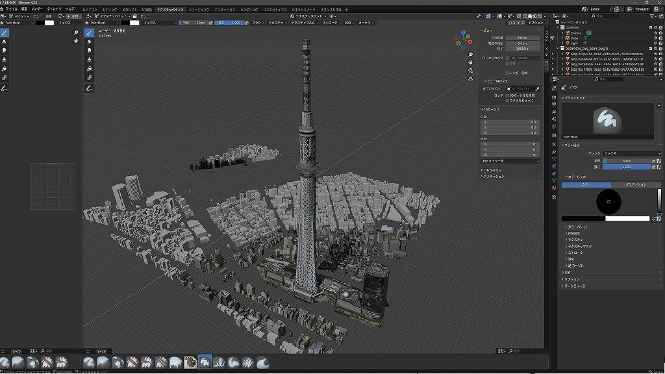Collapse the ビュー panel in the sidebar

point(486,30)
